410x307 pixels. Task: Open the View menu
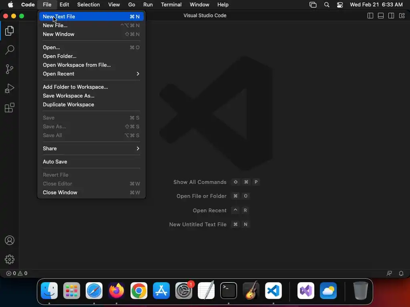pyautogui.click(x=114, y=5)
